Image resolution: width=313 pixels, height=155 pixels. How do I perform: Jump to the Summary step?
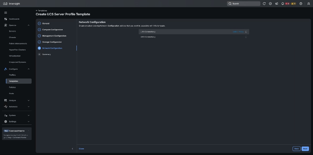click(47, 54)
